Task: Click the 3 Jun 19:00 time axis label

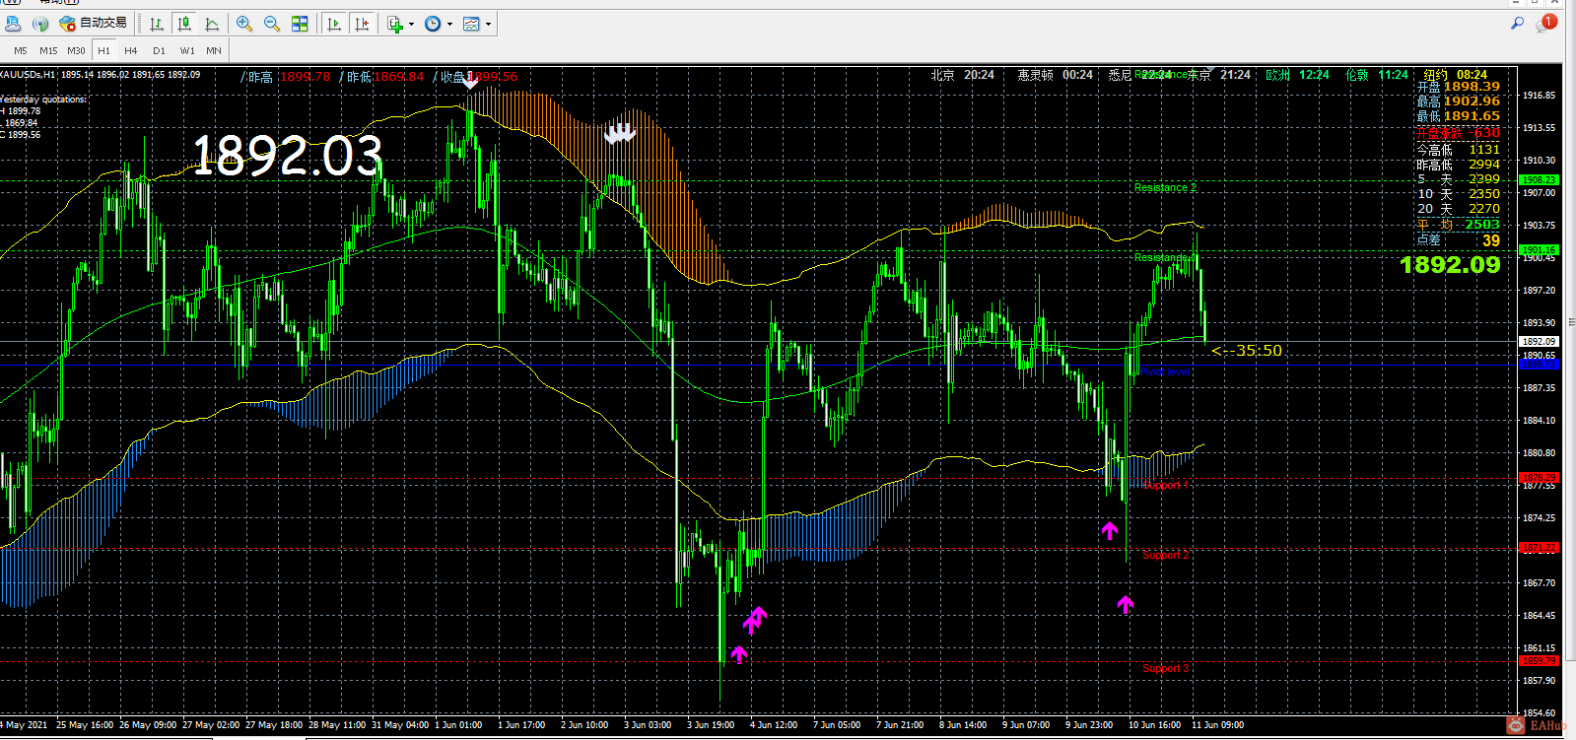Action: (711, 725)
